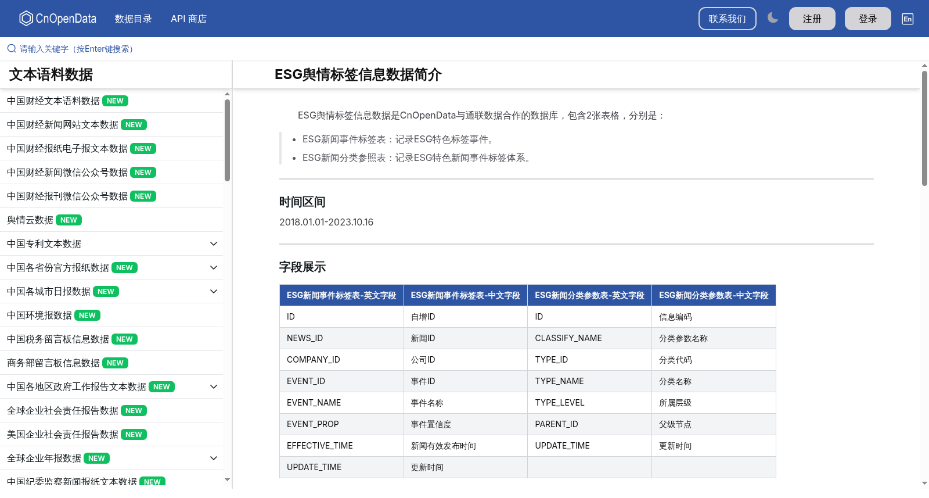
Task: Click the 字段展示 heading
Action: (303, 267)
